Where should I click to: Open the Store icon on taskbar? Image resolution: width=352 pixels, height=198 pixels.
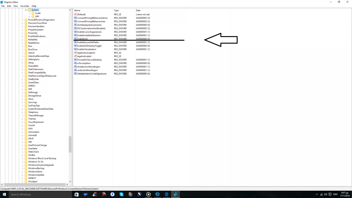(x=77, y=194)
